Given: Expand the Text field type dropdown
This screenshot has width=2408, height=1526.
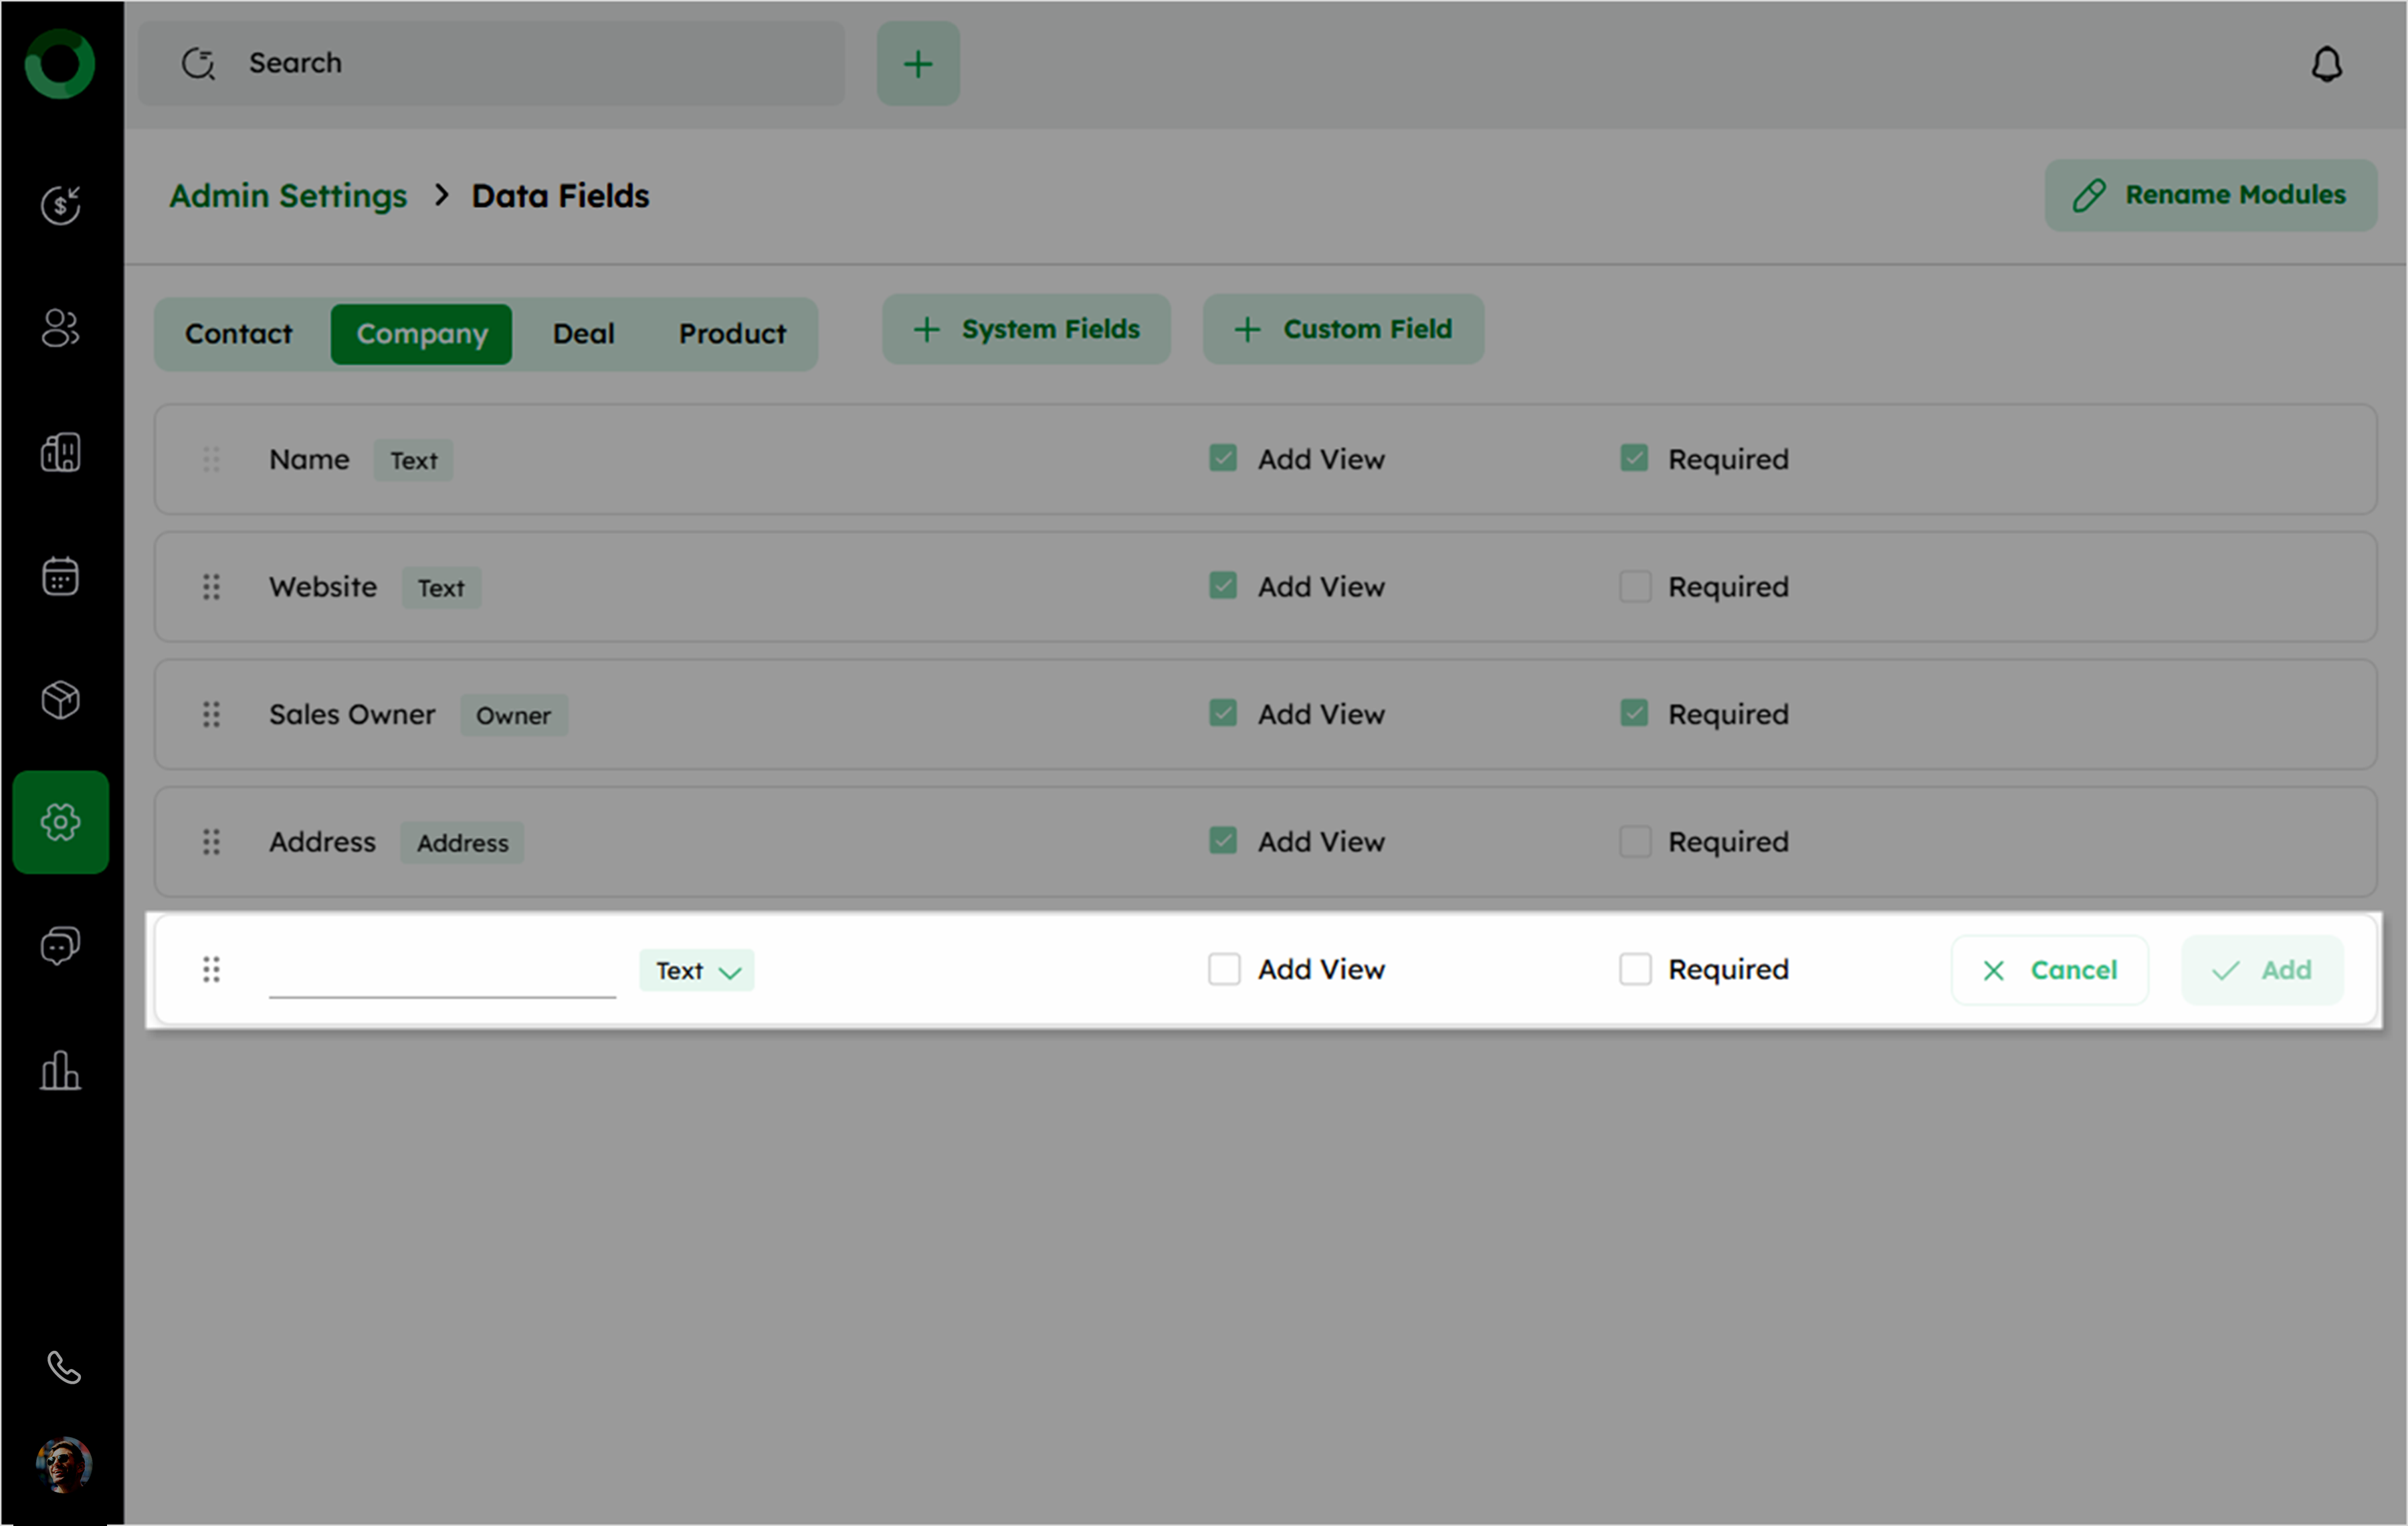Looking at the screenshot, I should pos(697,971).
